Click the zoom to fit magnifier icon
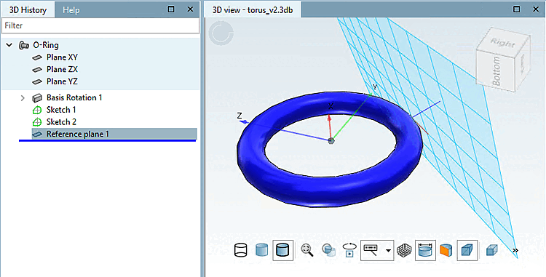This screenshot has width=546, height=277. [x=307, y=250]
